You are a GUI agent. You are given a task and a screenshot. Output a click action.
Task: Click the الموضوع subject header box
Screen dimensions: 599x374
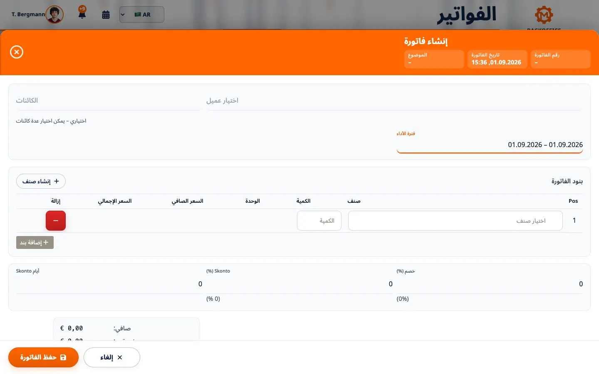[434, 59]
